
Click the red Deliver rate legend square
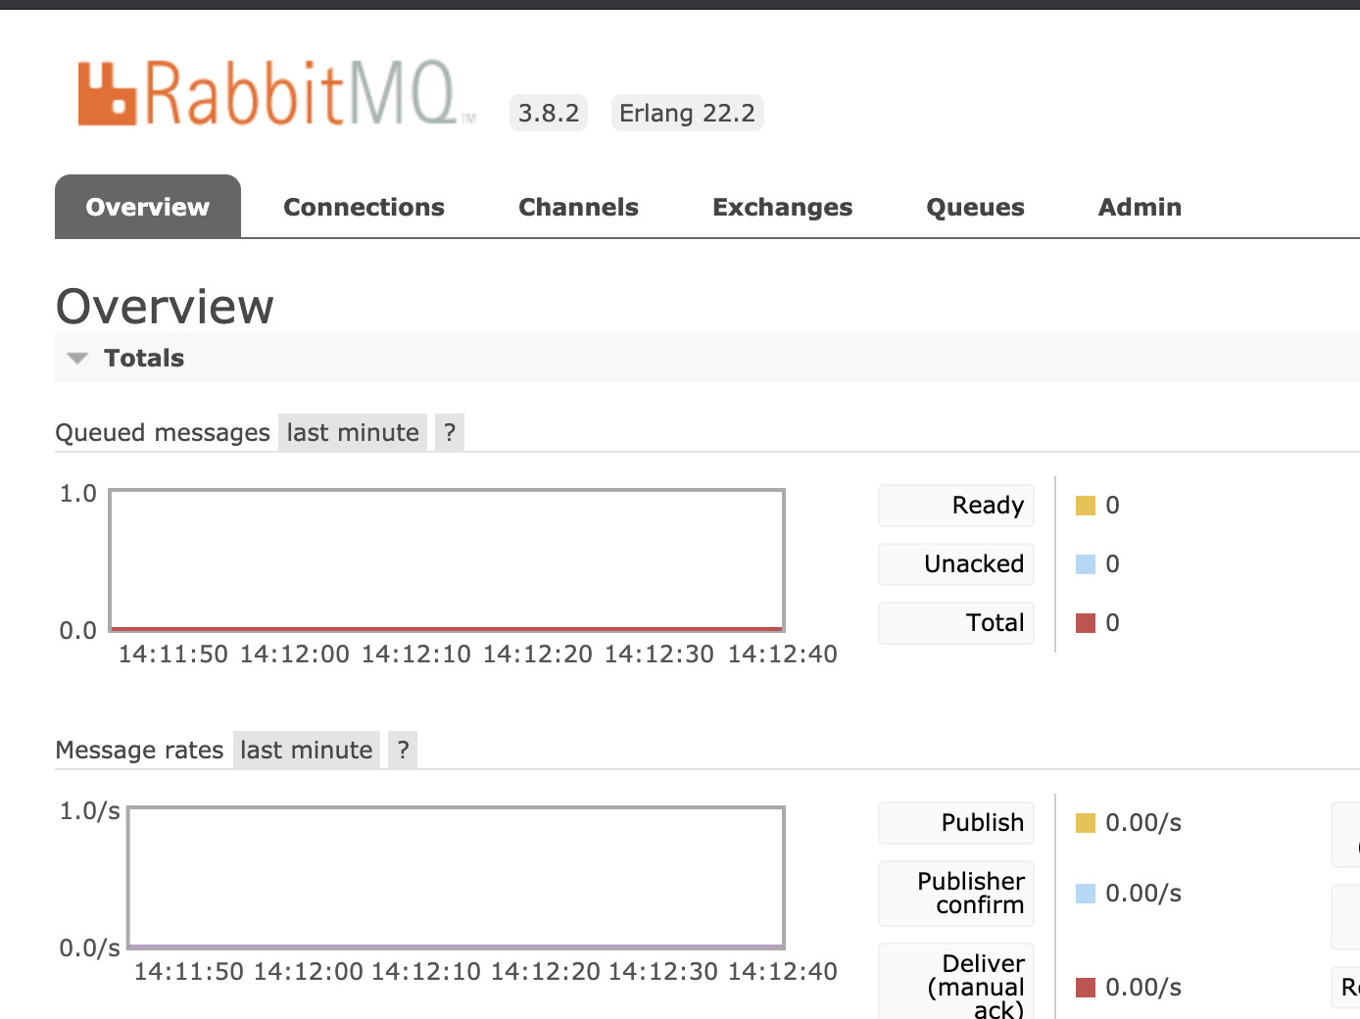click(1085, 988)
